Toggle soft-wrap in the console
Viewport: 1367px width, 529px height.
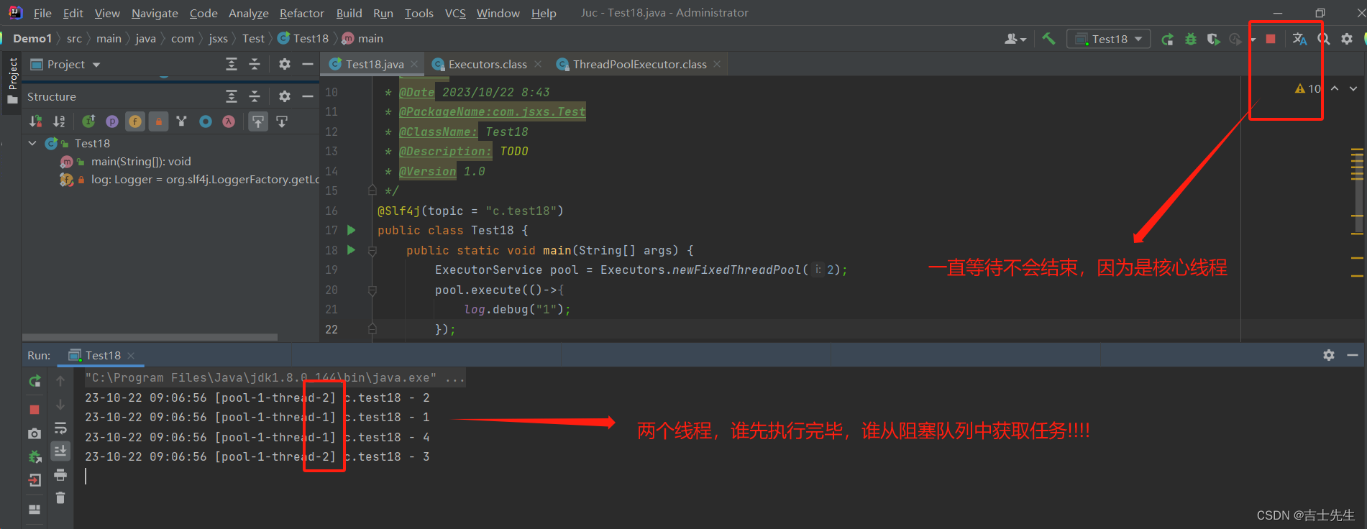(x=60, y=428)
